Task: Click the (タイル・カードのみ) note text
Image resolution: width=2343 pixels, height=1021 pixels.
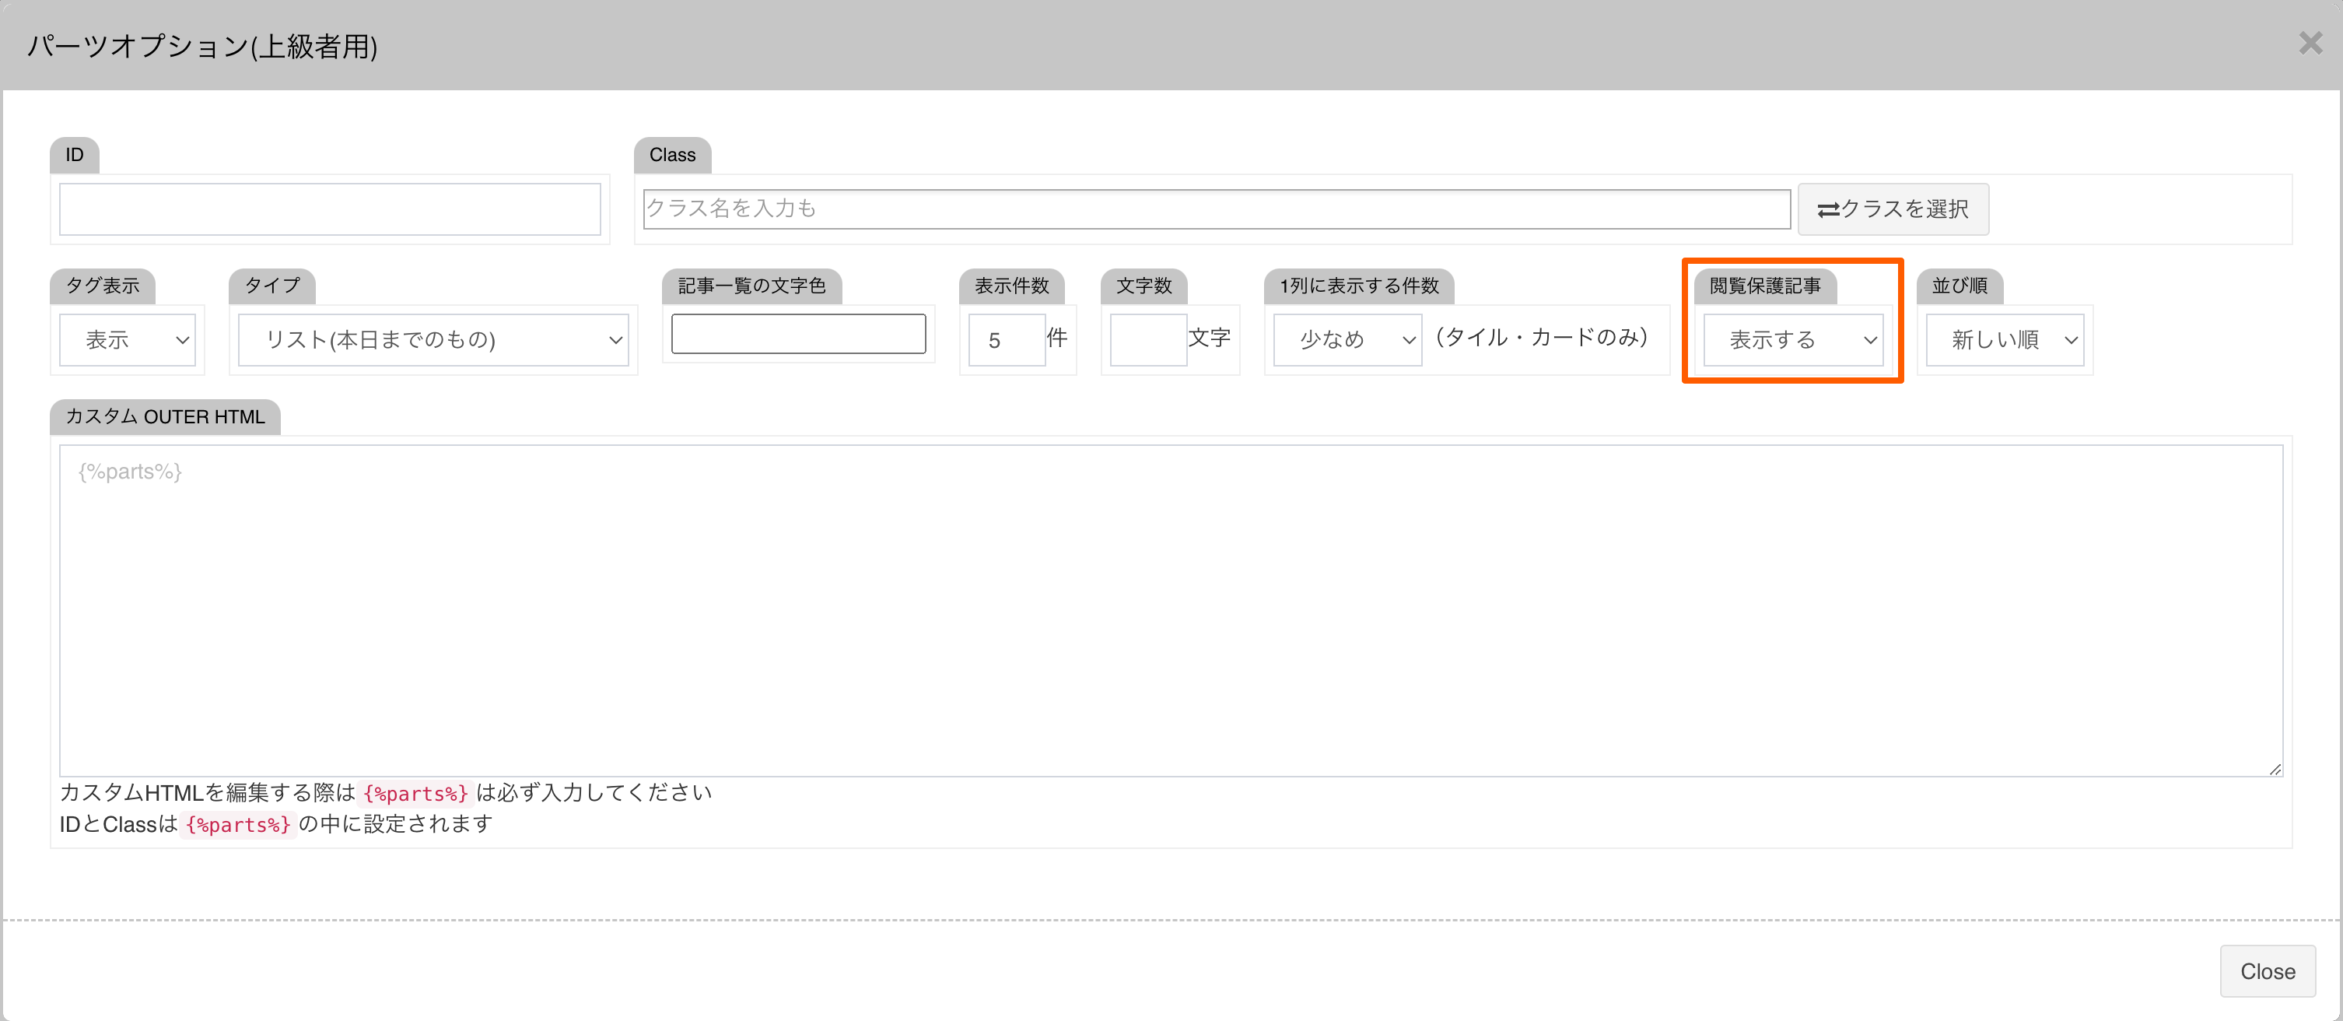Action: click(1542, 338)
